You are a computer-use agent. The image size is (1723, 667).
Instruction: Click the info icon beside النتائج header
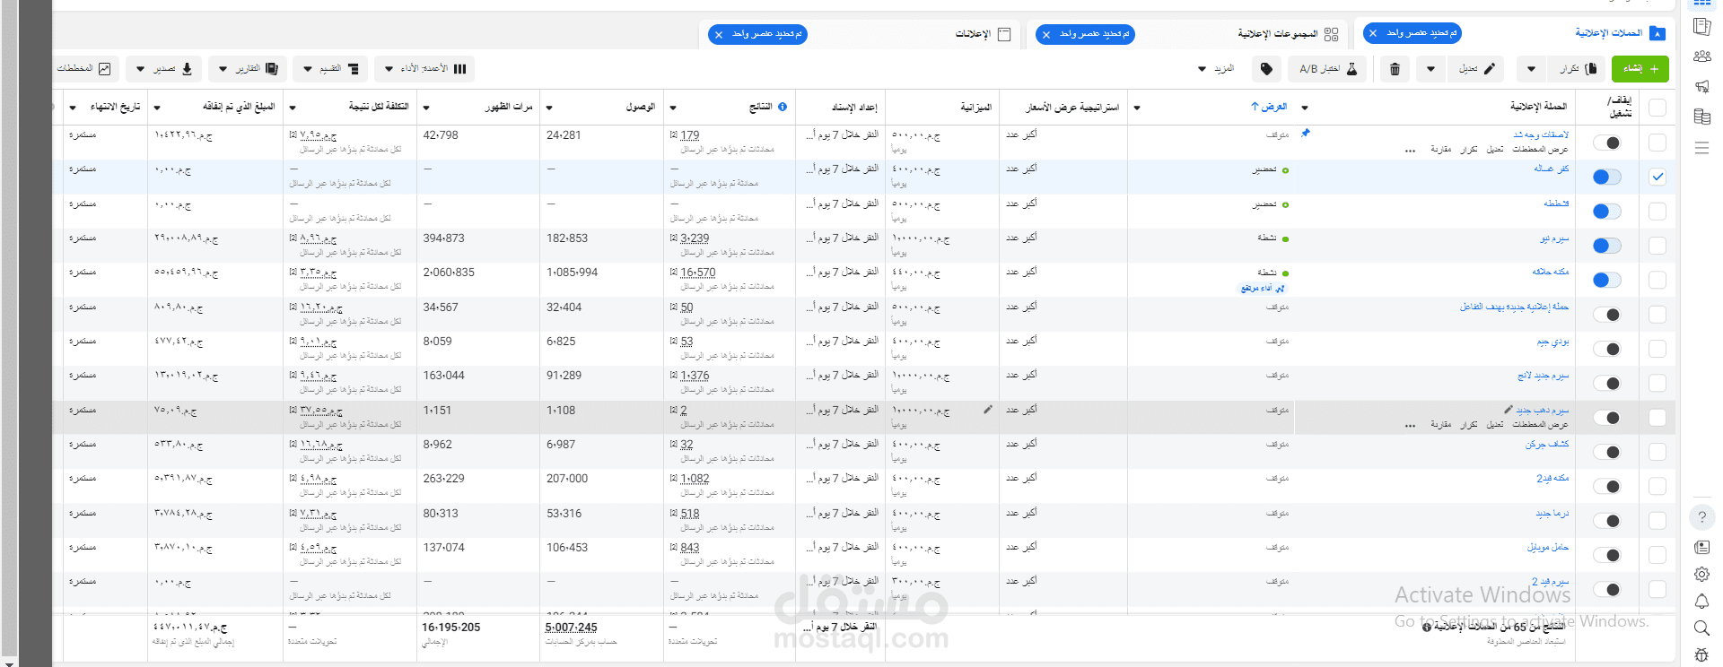[783, 107]
